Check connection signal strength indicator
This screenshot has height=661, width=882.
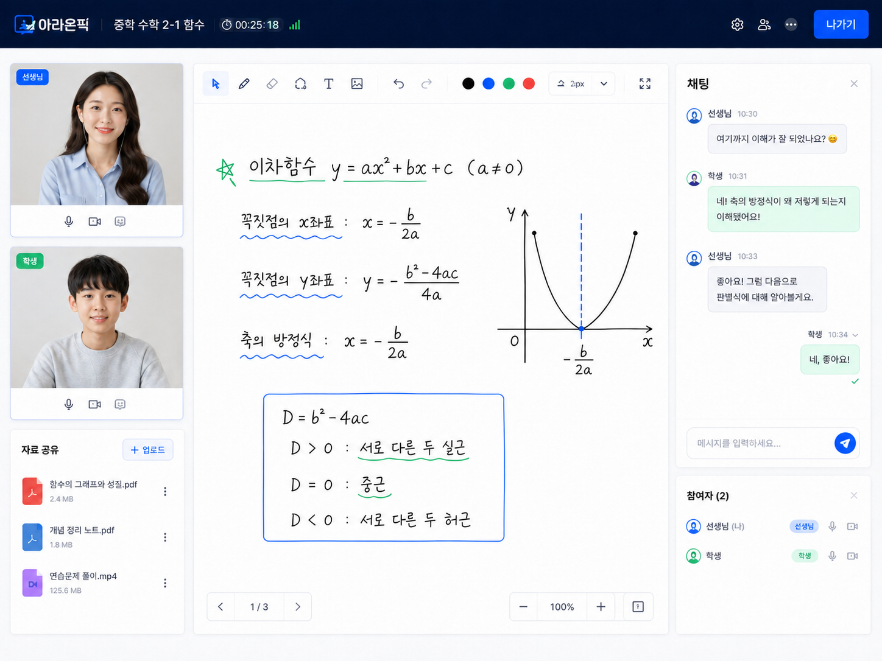(x=295, y=25)
